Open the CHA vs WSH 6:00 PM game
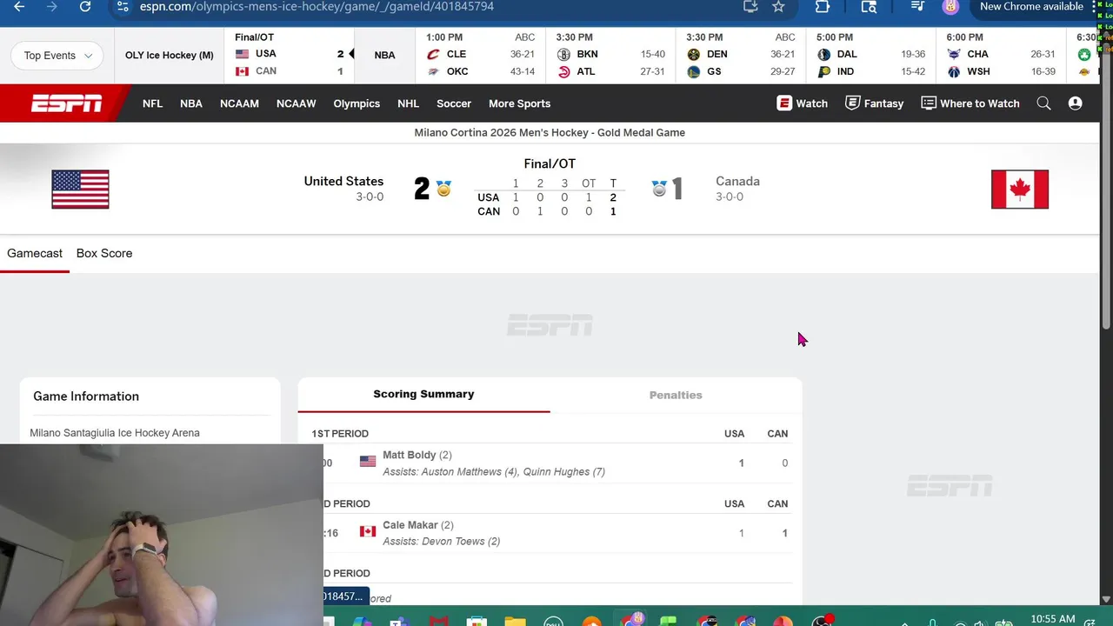Viewport: 1113px width, 626px height. pos(1001,56)
